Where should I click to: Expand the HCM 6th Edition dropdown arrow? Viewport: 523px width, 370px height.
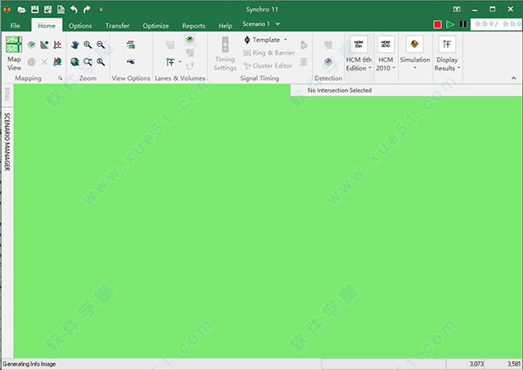[x=370, y=68]
